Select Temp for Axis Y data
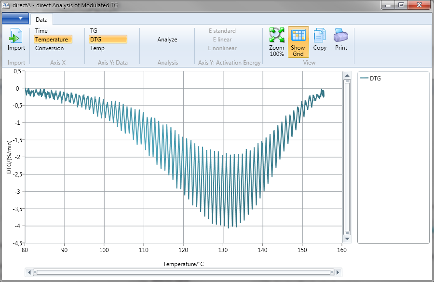This screenshot has height=282, width=434. coord(97,48)
